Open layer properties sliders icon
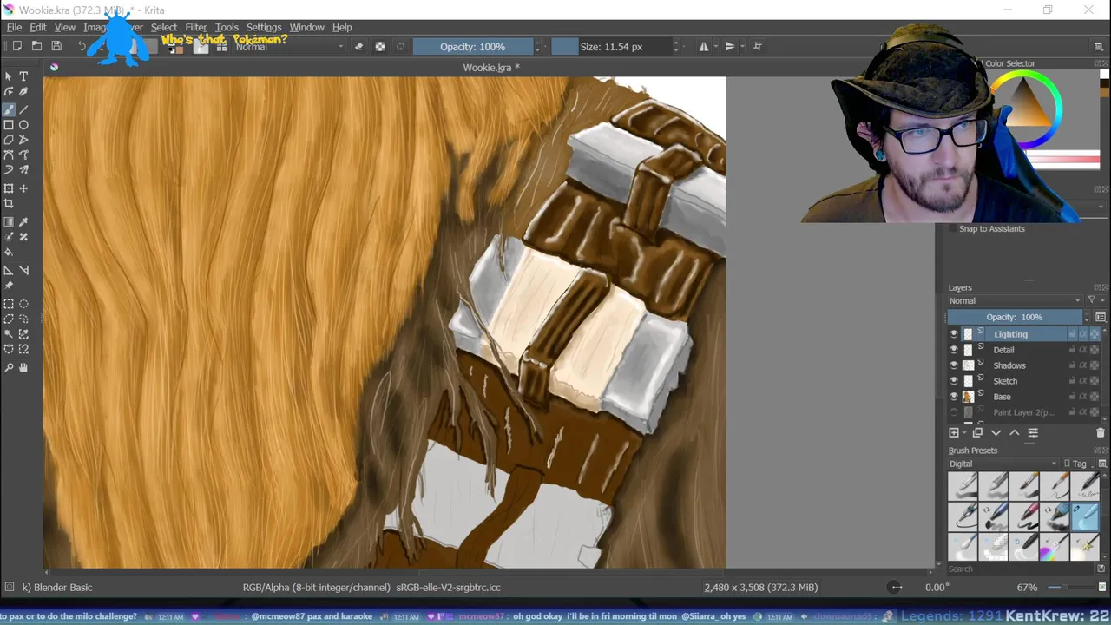1111x625 pixels. tap(1033, 432)
